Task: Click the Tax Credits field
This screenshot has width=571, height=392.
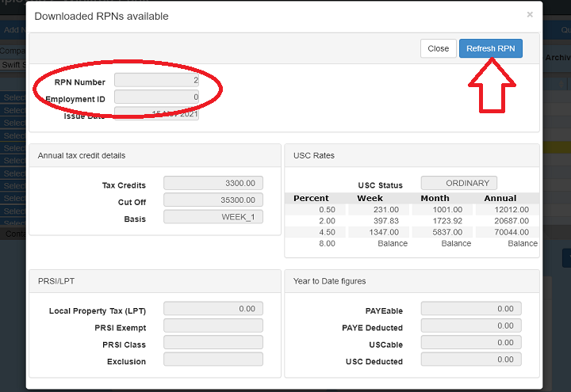Action: (213, 184)
